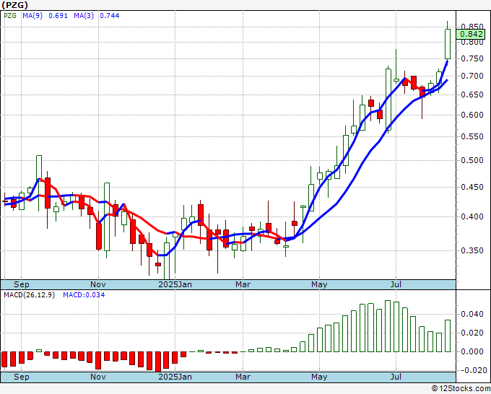Screen dimensions: 491x394
Task: Select the 0.600 price axis label
Action: 472,115
